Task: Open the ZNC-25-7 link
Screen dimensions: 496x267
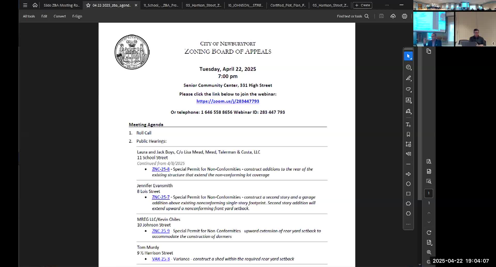Action: click(161, 197)
